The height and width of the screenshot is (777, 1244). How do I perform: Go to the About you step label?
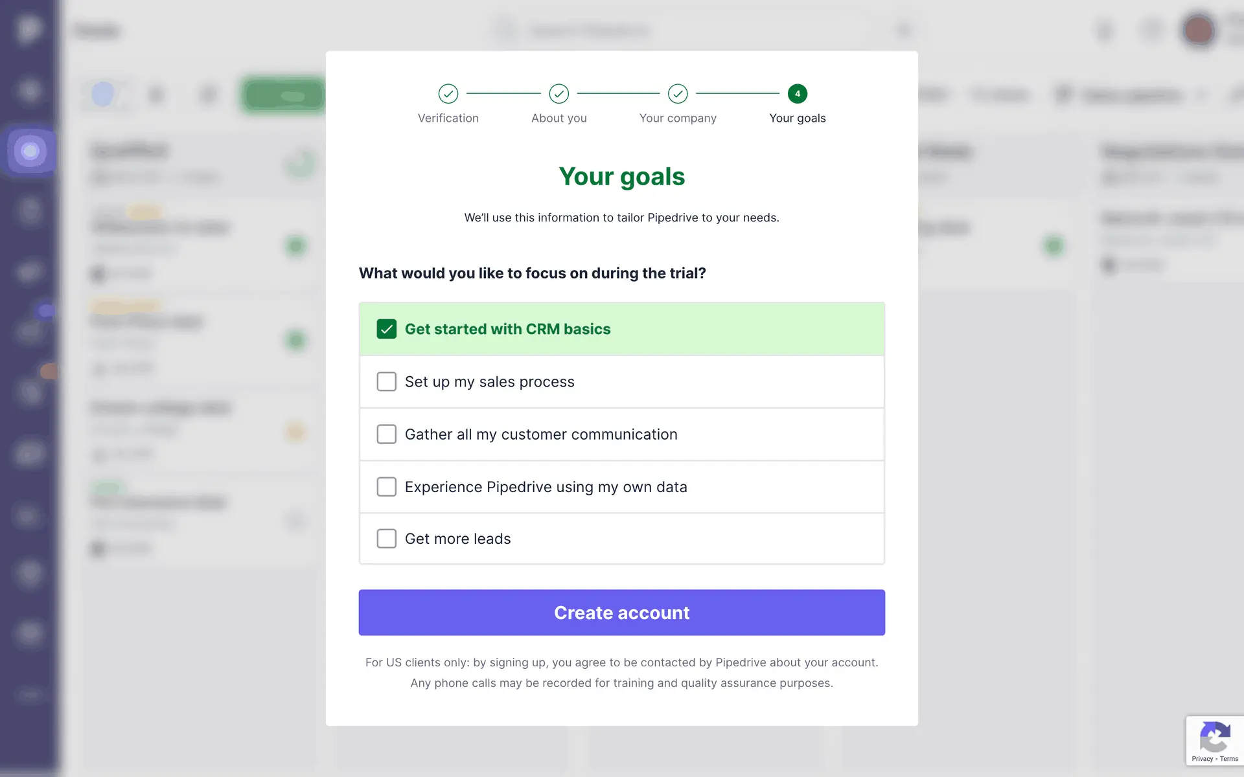[559, 118]
